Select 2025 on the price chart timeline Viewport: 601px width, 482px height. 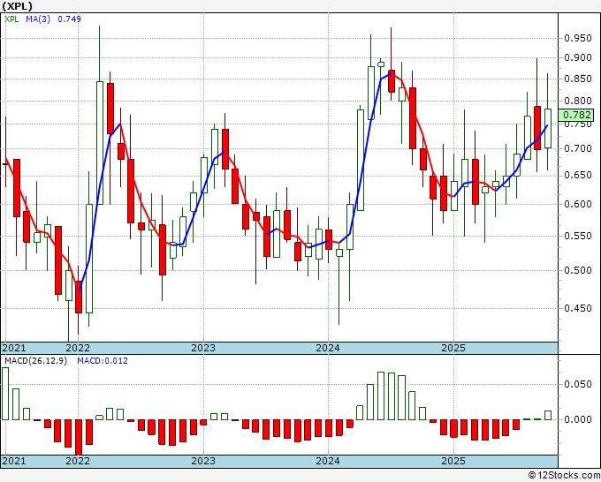tap(453, 348)
